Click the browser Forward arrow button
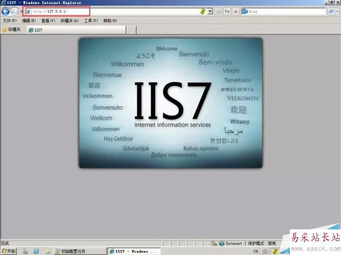 coord(15,12)
